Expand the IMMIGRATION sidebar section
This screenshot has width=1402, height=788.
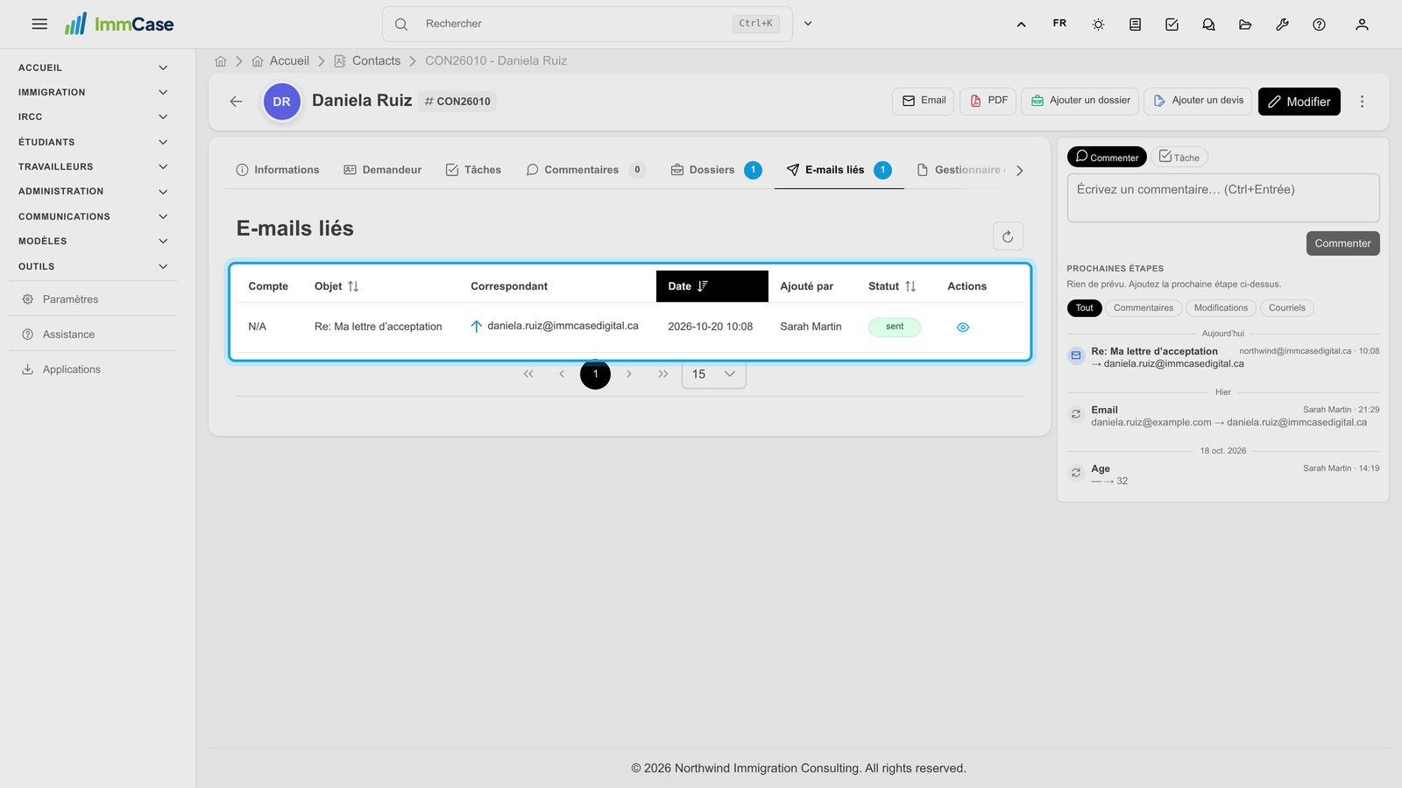(93, 93)
